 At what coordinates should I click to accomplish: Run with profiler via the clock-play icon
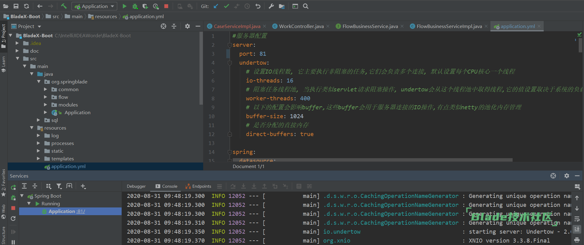[x=156, y=6]
